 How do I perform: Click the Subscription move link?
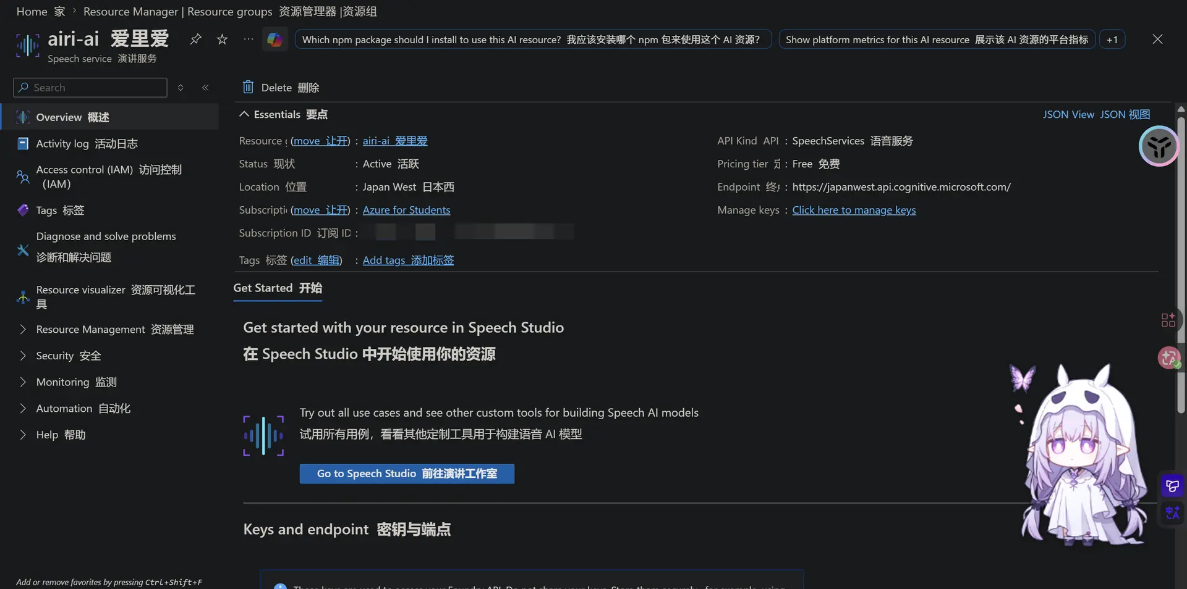(320, 210)
